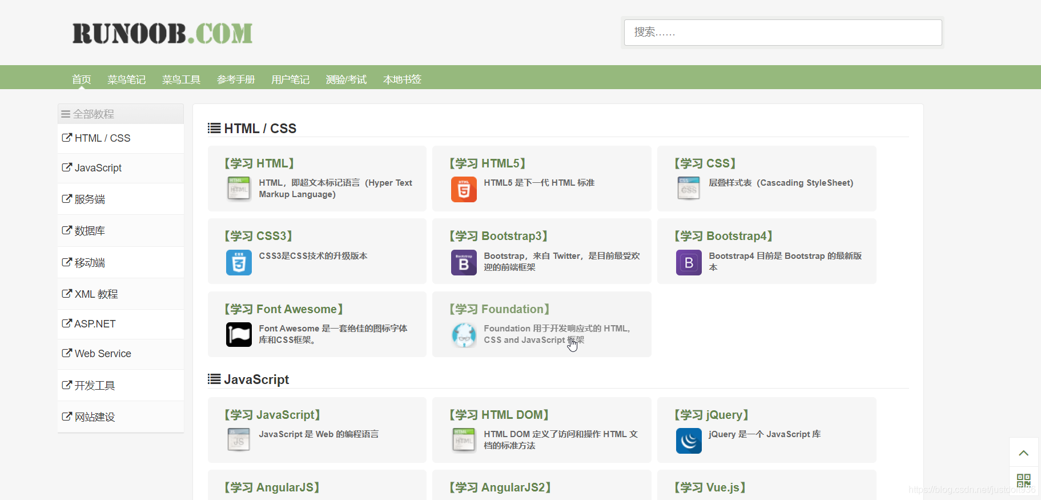
Task: Open the 【学习 Foundation】 title link
Action: click(x=500, y=309)
